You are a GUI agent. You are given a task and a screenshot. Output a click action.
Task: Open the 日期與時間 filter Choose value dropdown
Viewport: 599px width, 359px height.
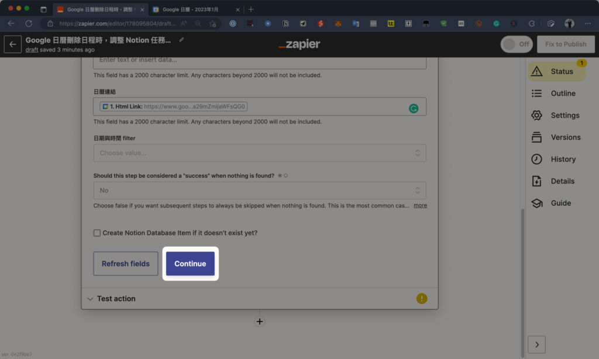260,153
